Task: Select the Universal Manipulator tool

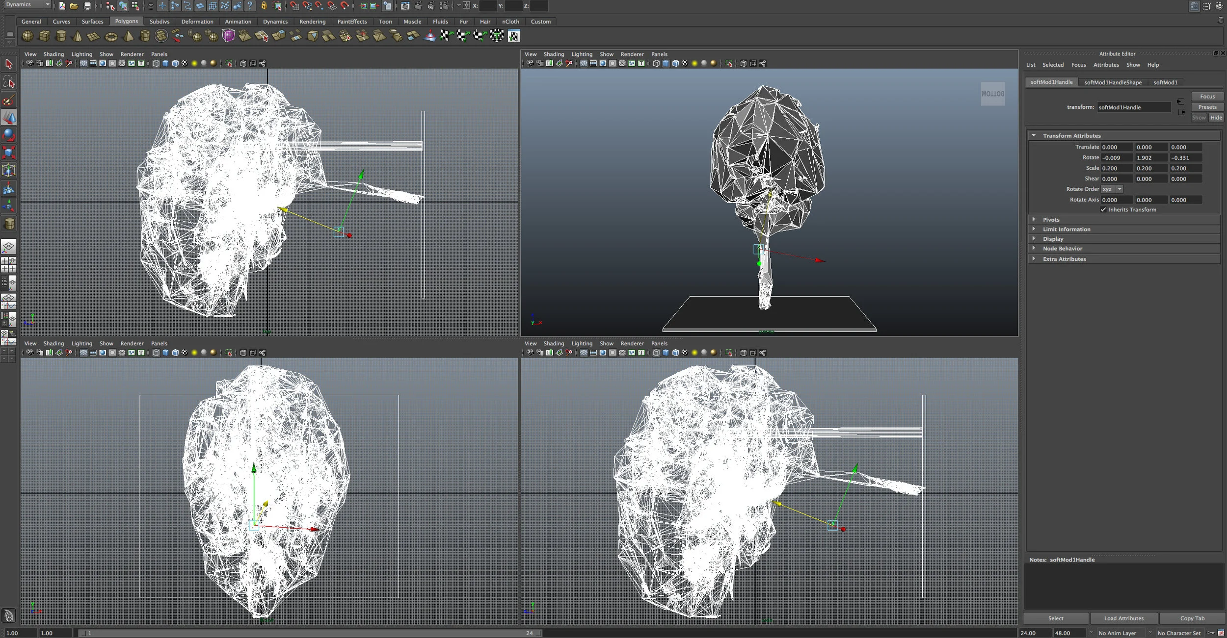Action: point(9,171)
